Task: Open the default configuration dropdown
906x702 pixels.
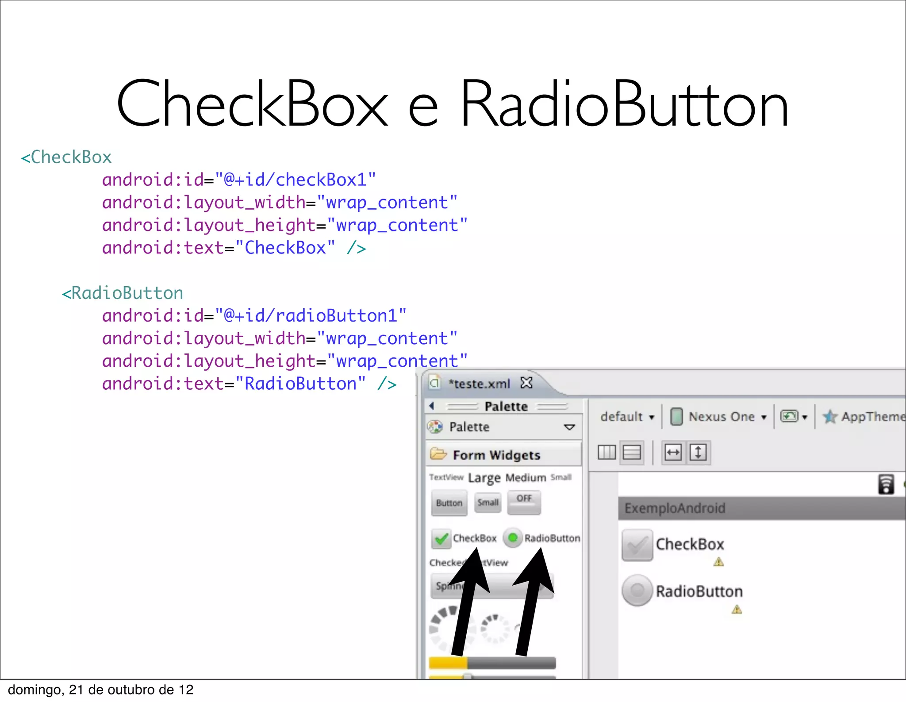Action: (627, 417)
